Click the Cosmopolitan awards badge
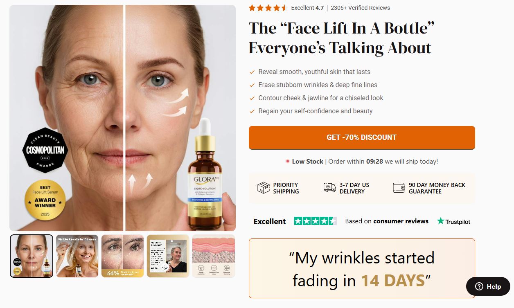The width and height of the screenshot is (514, 308). (x=45, y=150)
